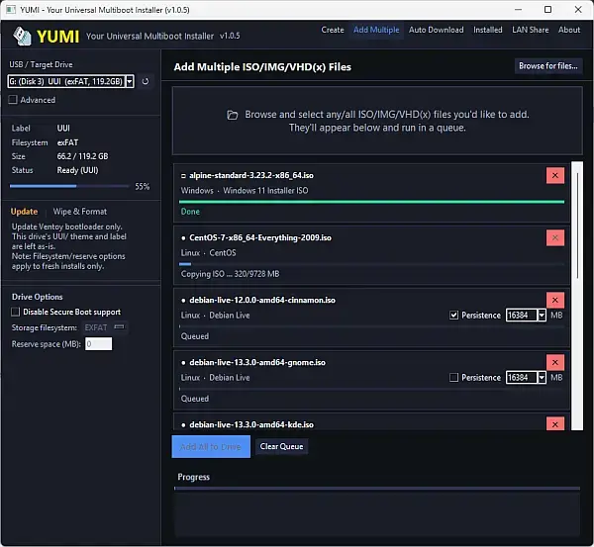Viewport: 594px width, 547px height.
Task: Click the YUMI logo icon
Action: click(22, 36)
